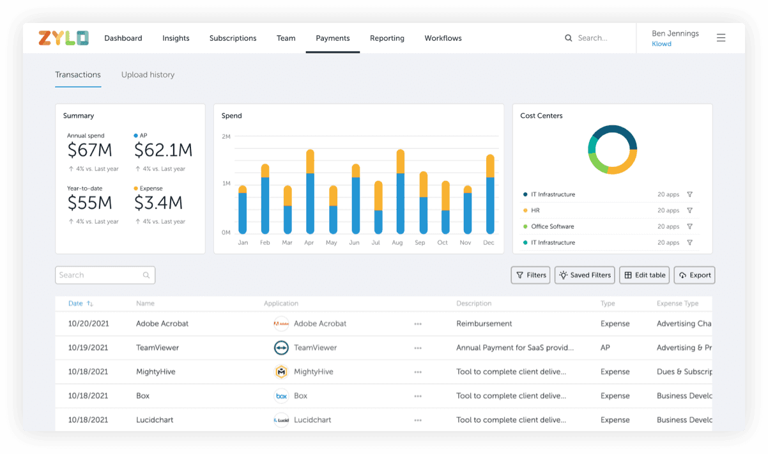Click the Annual Payment for SaaS description
Screen dimensions: 768x454
(x=515, y=348)
